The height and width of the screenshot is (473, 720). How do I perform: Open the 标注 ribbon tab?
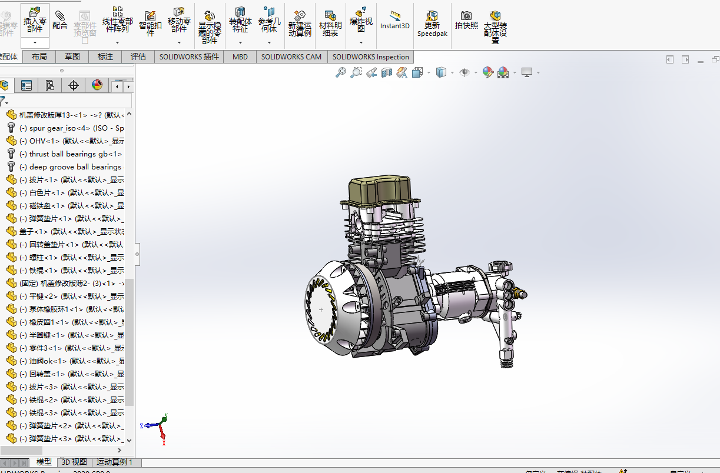tap(105, 56)
